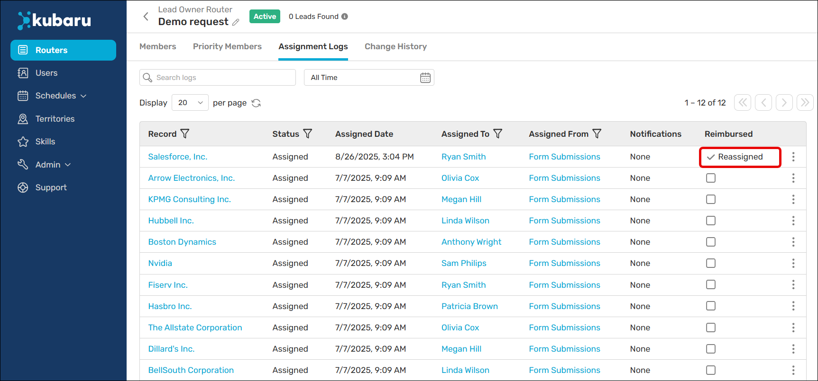
Task: Open the Salesforce, Inc. record link
Action: point(178,157)
